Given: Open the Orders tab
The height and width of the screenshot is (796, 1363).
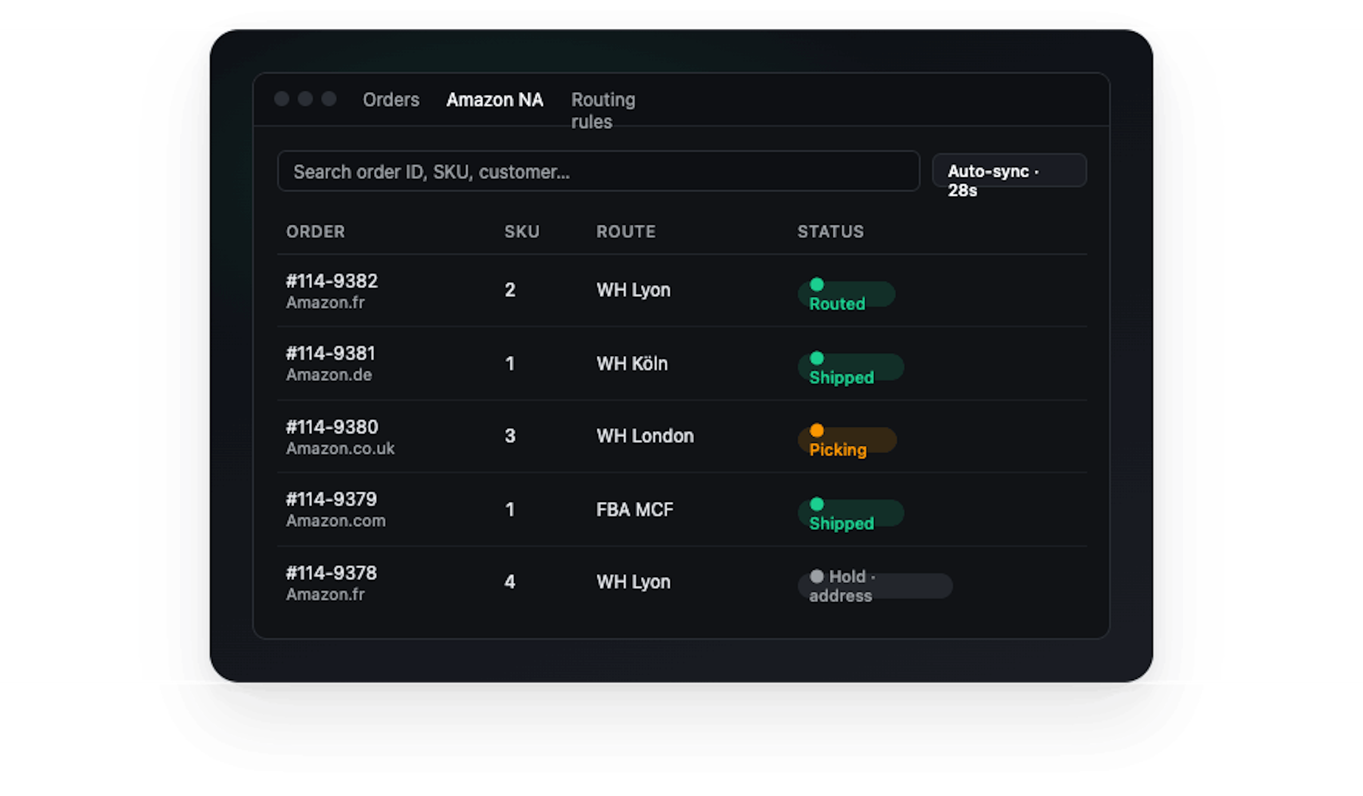Looking at the screenshot, I should click(x=390, y=100).
